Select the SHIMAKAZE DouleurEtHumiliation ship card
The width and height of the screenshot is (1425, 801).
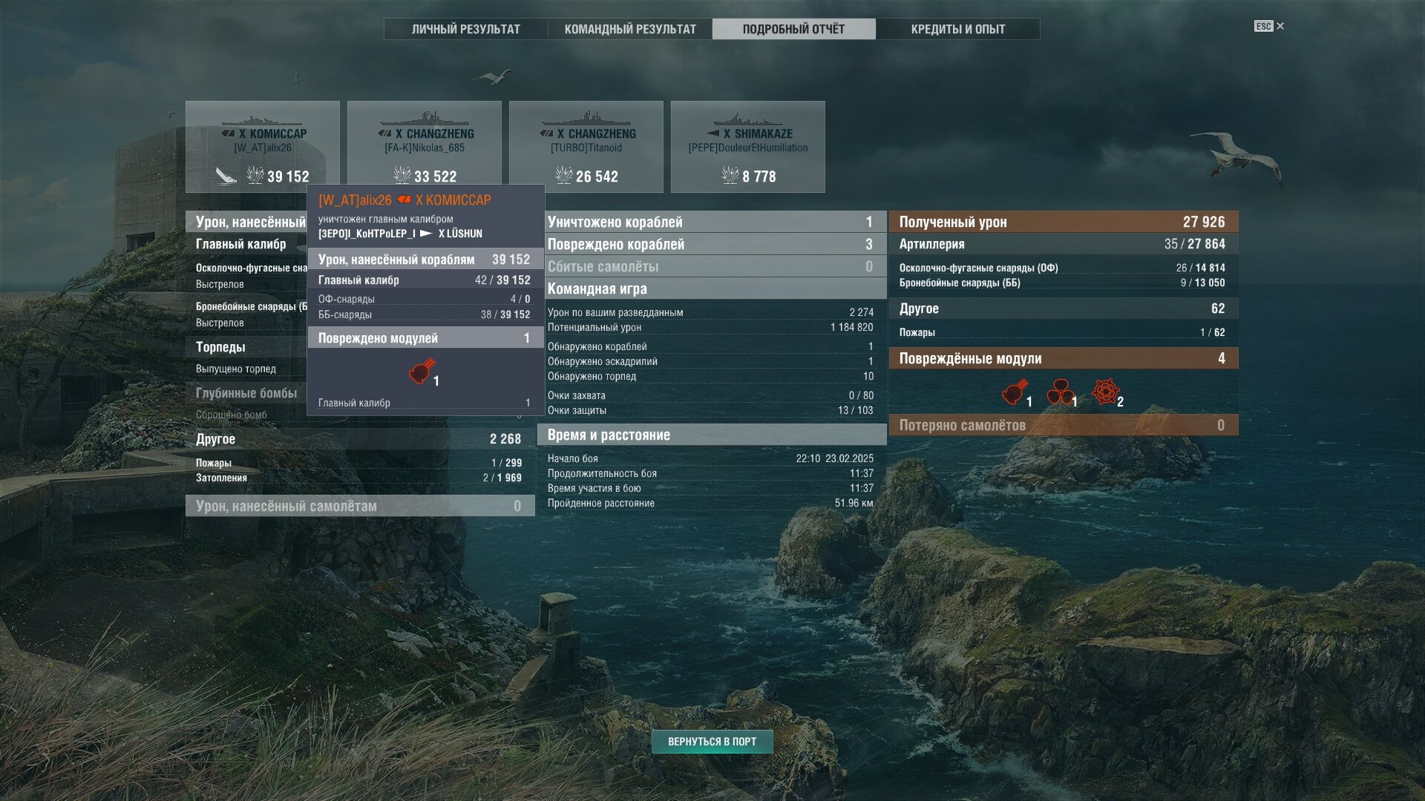tap(748, 147)
